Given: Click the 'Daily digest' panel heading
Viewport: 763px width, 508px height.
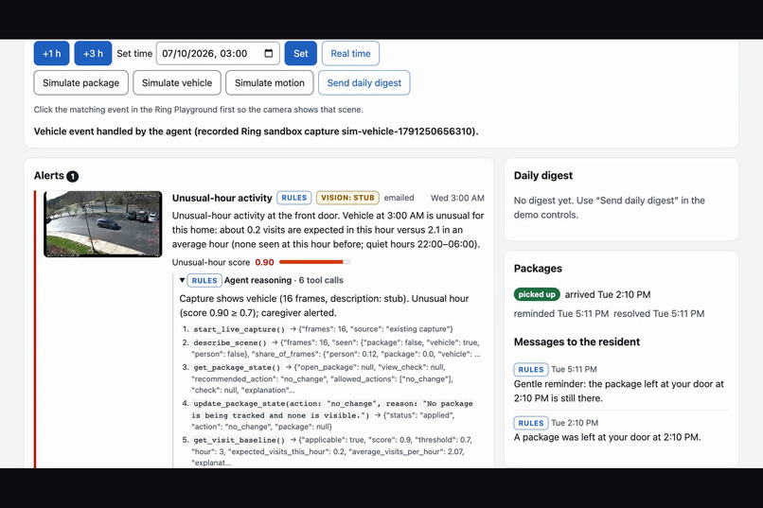Looking at the screenshot, I should click(x=543, y=176).
